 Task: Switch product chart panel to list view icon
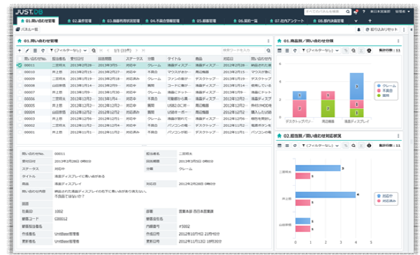[x=287, y=51]
